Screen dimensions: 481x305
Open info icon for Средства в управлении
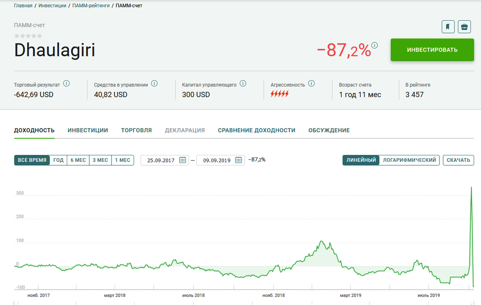154,83
